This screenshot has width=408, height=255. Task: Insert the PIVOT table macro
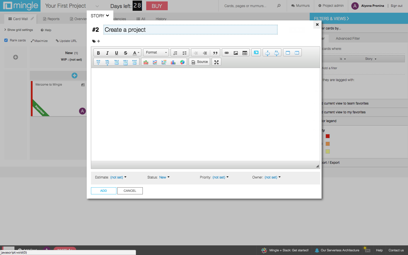click(x=135, y=62)
